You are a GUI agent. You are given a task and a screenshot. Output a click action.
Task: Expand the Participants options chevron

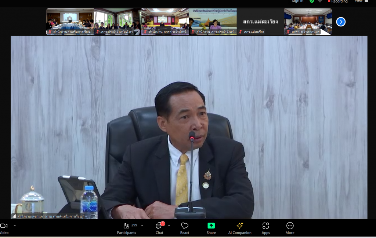coord(142,226)
